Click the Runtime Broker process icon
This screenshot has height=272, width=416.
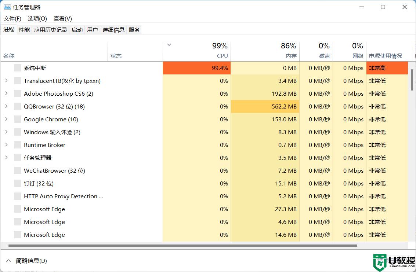(18, 145)
